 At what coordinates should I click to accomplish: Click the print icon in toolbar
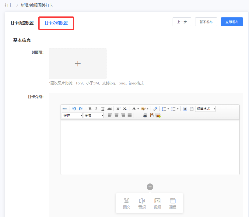145,115
